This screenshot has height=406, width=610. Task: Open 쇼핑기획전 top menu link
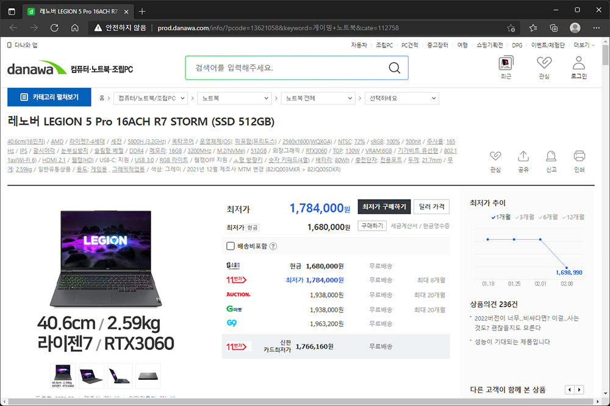pos(489,45)
